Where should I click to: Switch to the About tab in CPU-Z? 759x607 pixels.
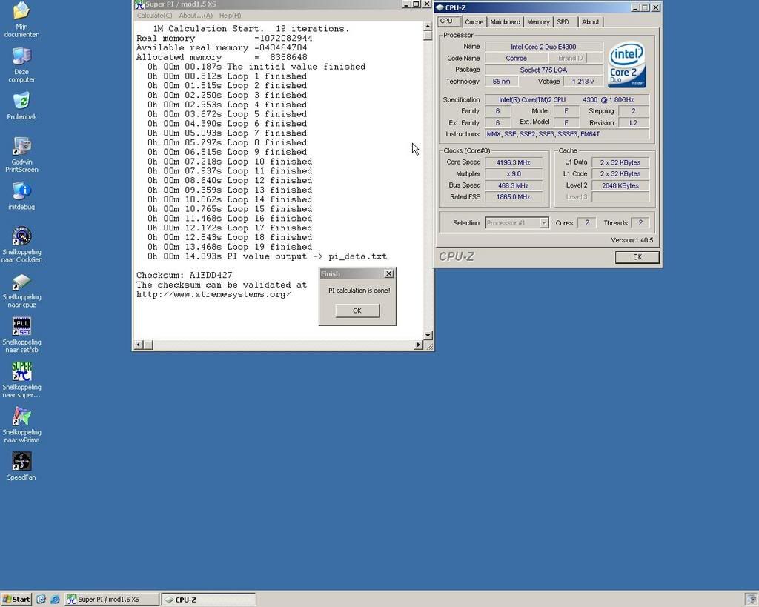[590, 21]
